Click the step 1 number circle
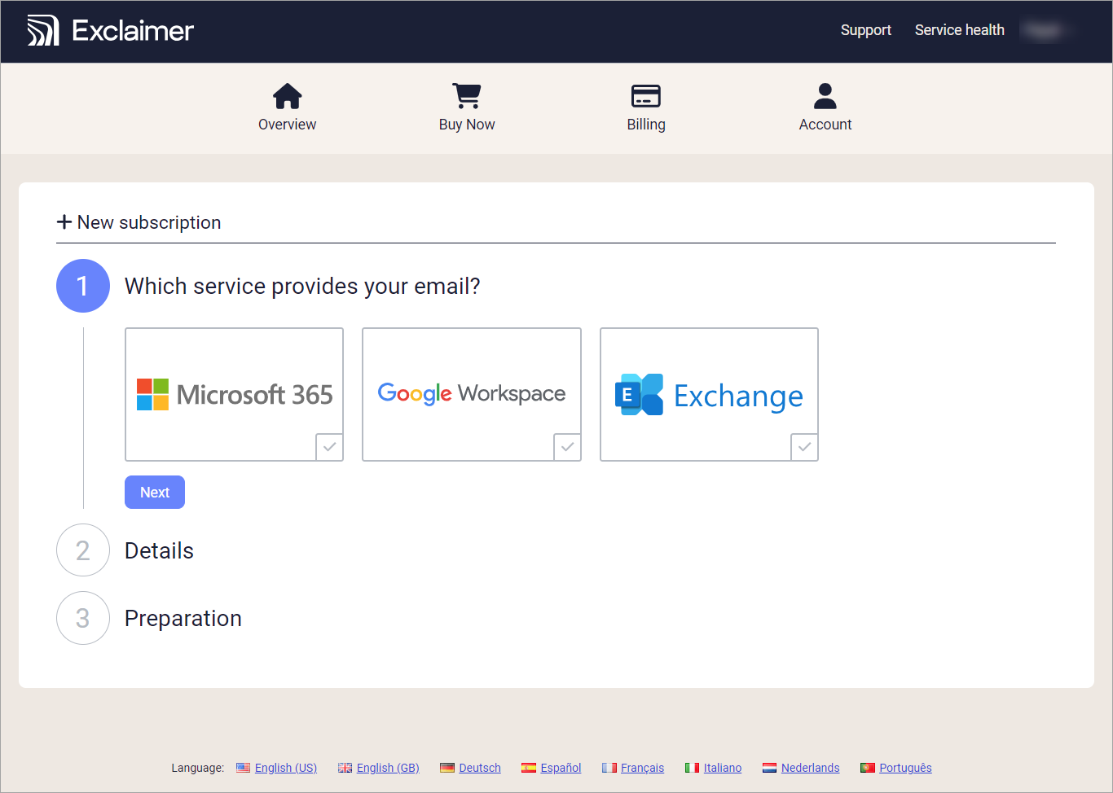The width and height of the screenshot is (1113, 793). (82, 286)
